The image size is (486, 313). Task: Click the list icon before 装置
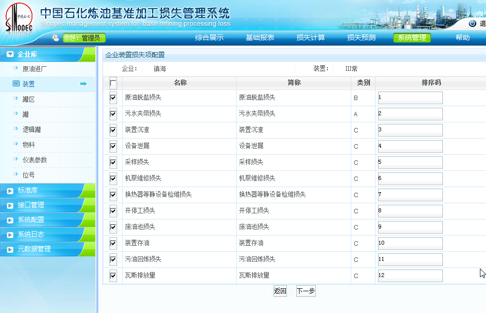click(x=16, y=83)
